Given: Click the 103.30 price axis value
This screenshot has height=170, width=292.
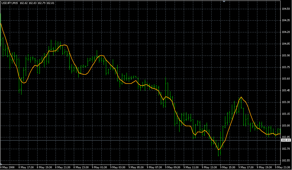Looking at the screenshot, I should tap(286, 102).
